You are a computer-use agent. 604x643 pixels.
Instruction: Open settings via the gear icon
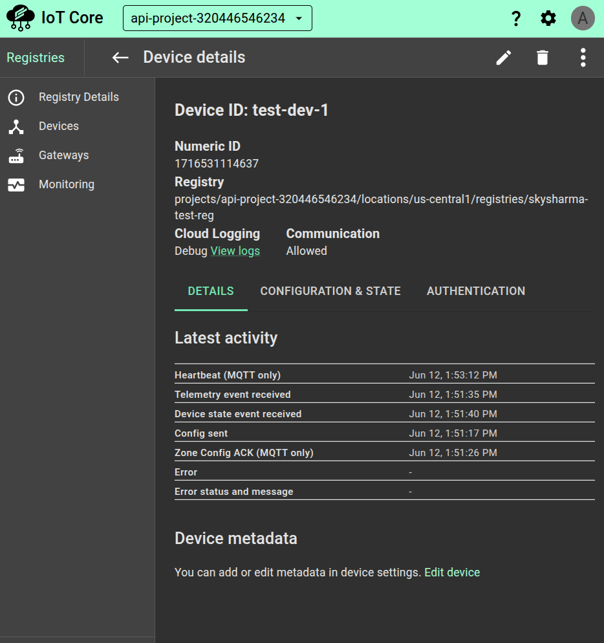pyautogui.click(x=548, y=19)
